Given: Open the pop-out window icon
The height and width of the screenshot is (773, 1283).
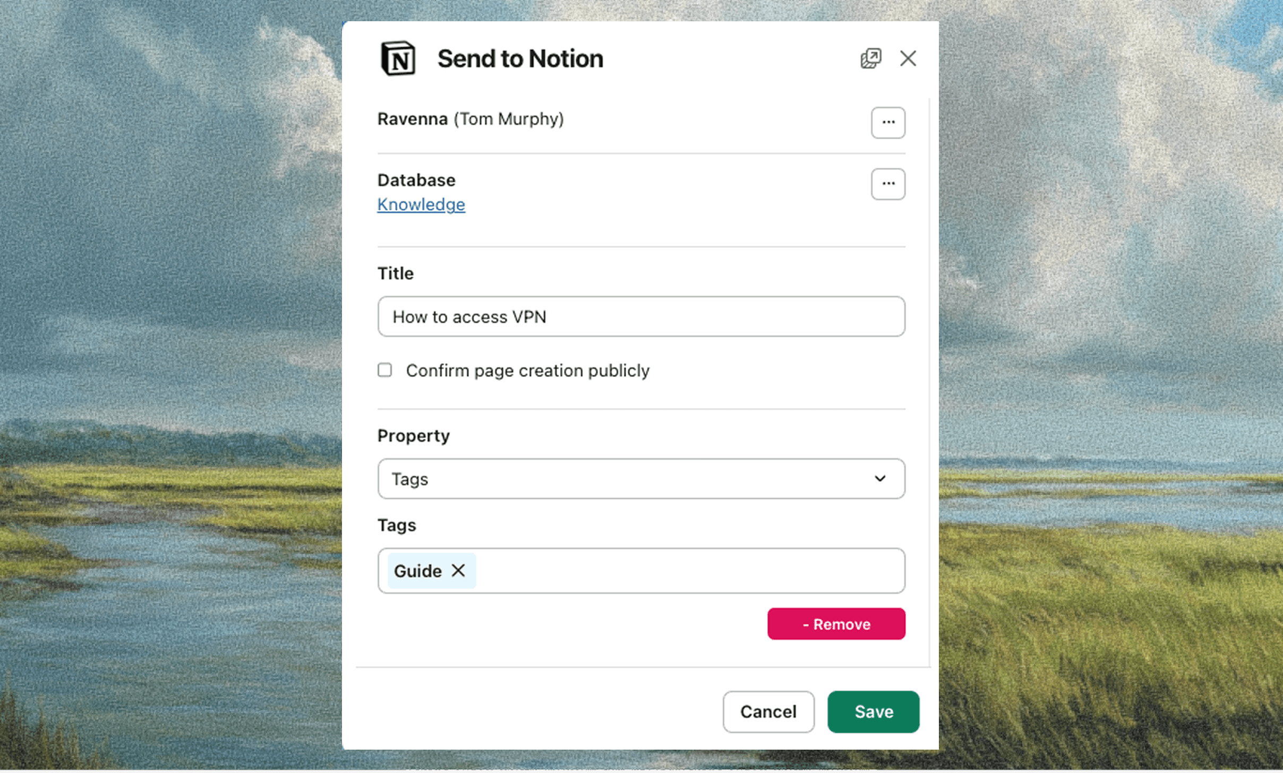Looking at the screenshot, I should click(x=871, y=58).
